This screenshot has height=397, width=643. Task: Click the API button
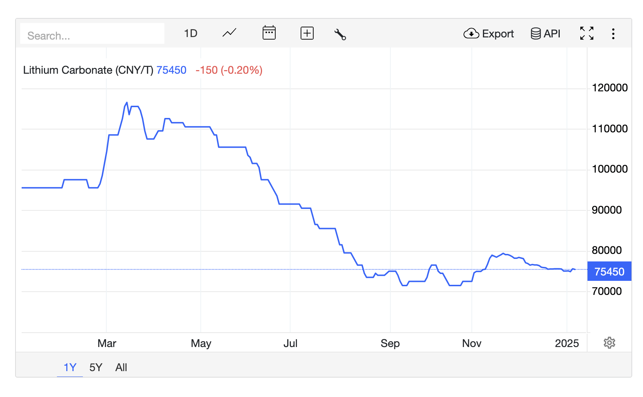545,33
